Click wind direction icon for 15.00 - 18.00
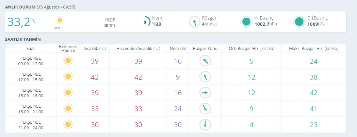The image size is (357, 137). click(205, 93)
